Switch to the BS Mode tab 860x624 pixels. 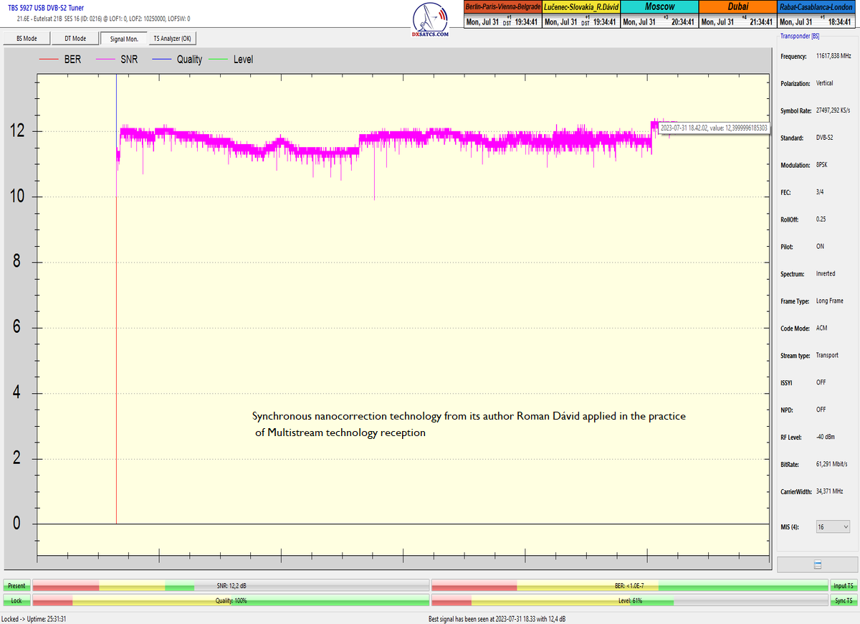pos(27,39)
